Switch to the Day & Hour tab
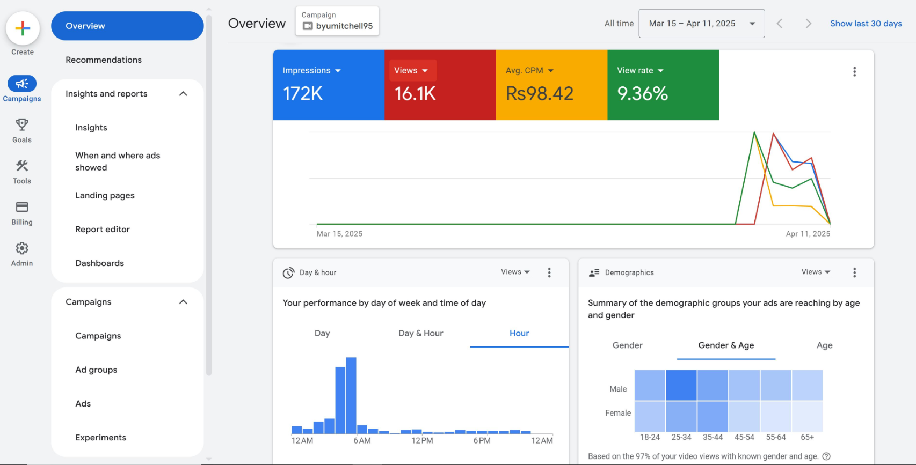The height and width of the screenshot is (465, 916). [420, 333]
